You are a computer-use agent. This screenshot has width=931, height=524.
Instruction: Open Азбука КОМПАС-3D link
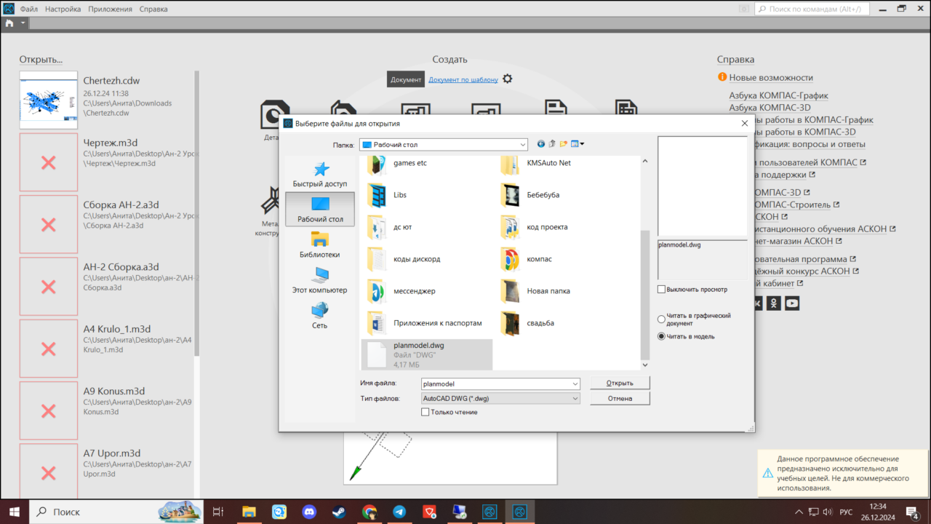[770, 108]
